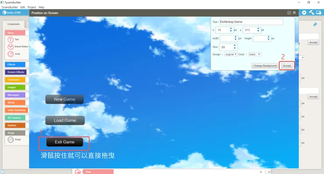This screenshot has height=174, width=324.
Task: Expand the Effects components category
Action: 15,64
